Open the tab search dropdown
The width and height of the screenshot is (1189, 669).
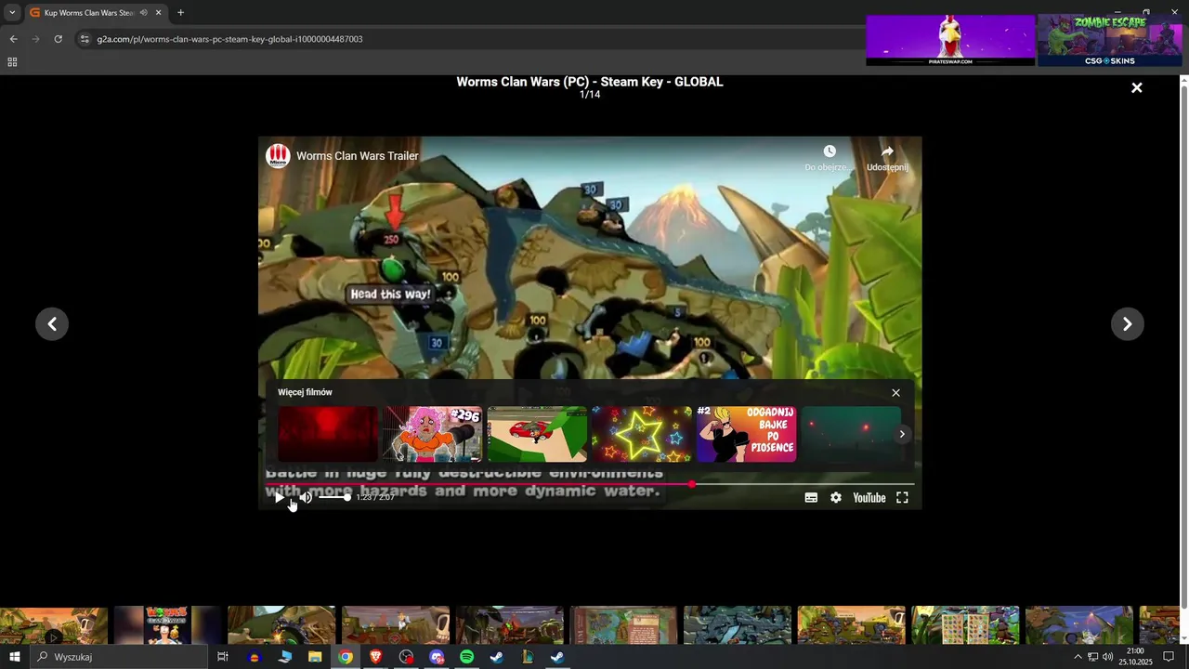pos(12,13)
